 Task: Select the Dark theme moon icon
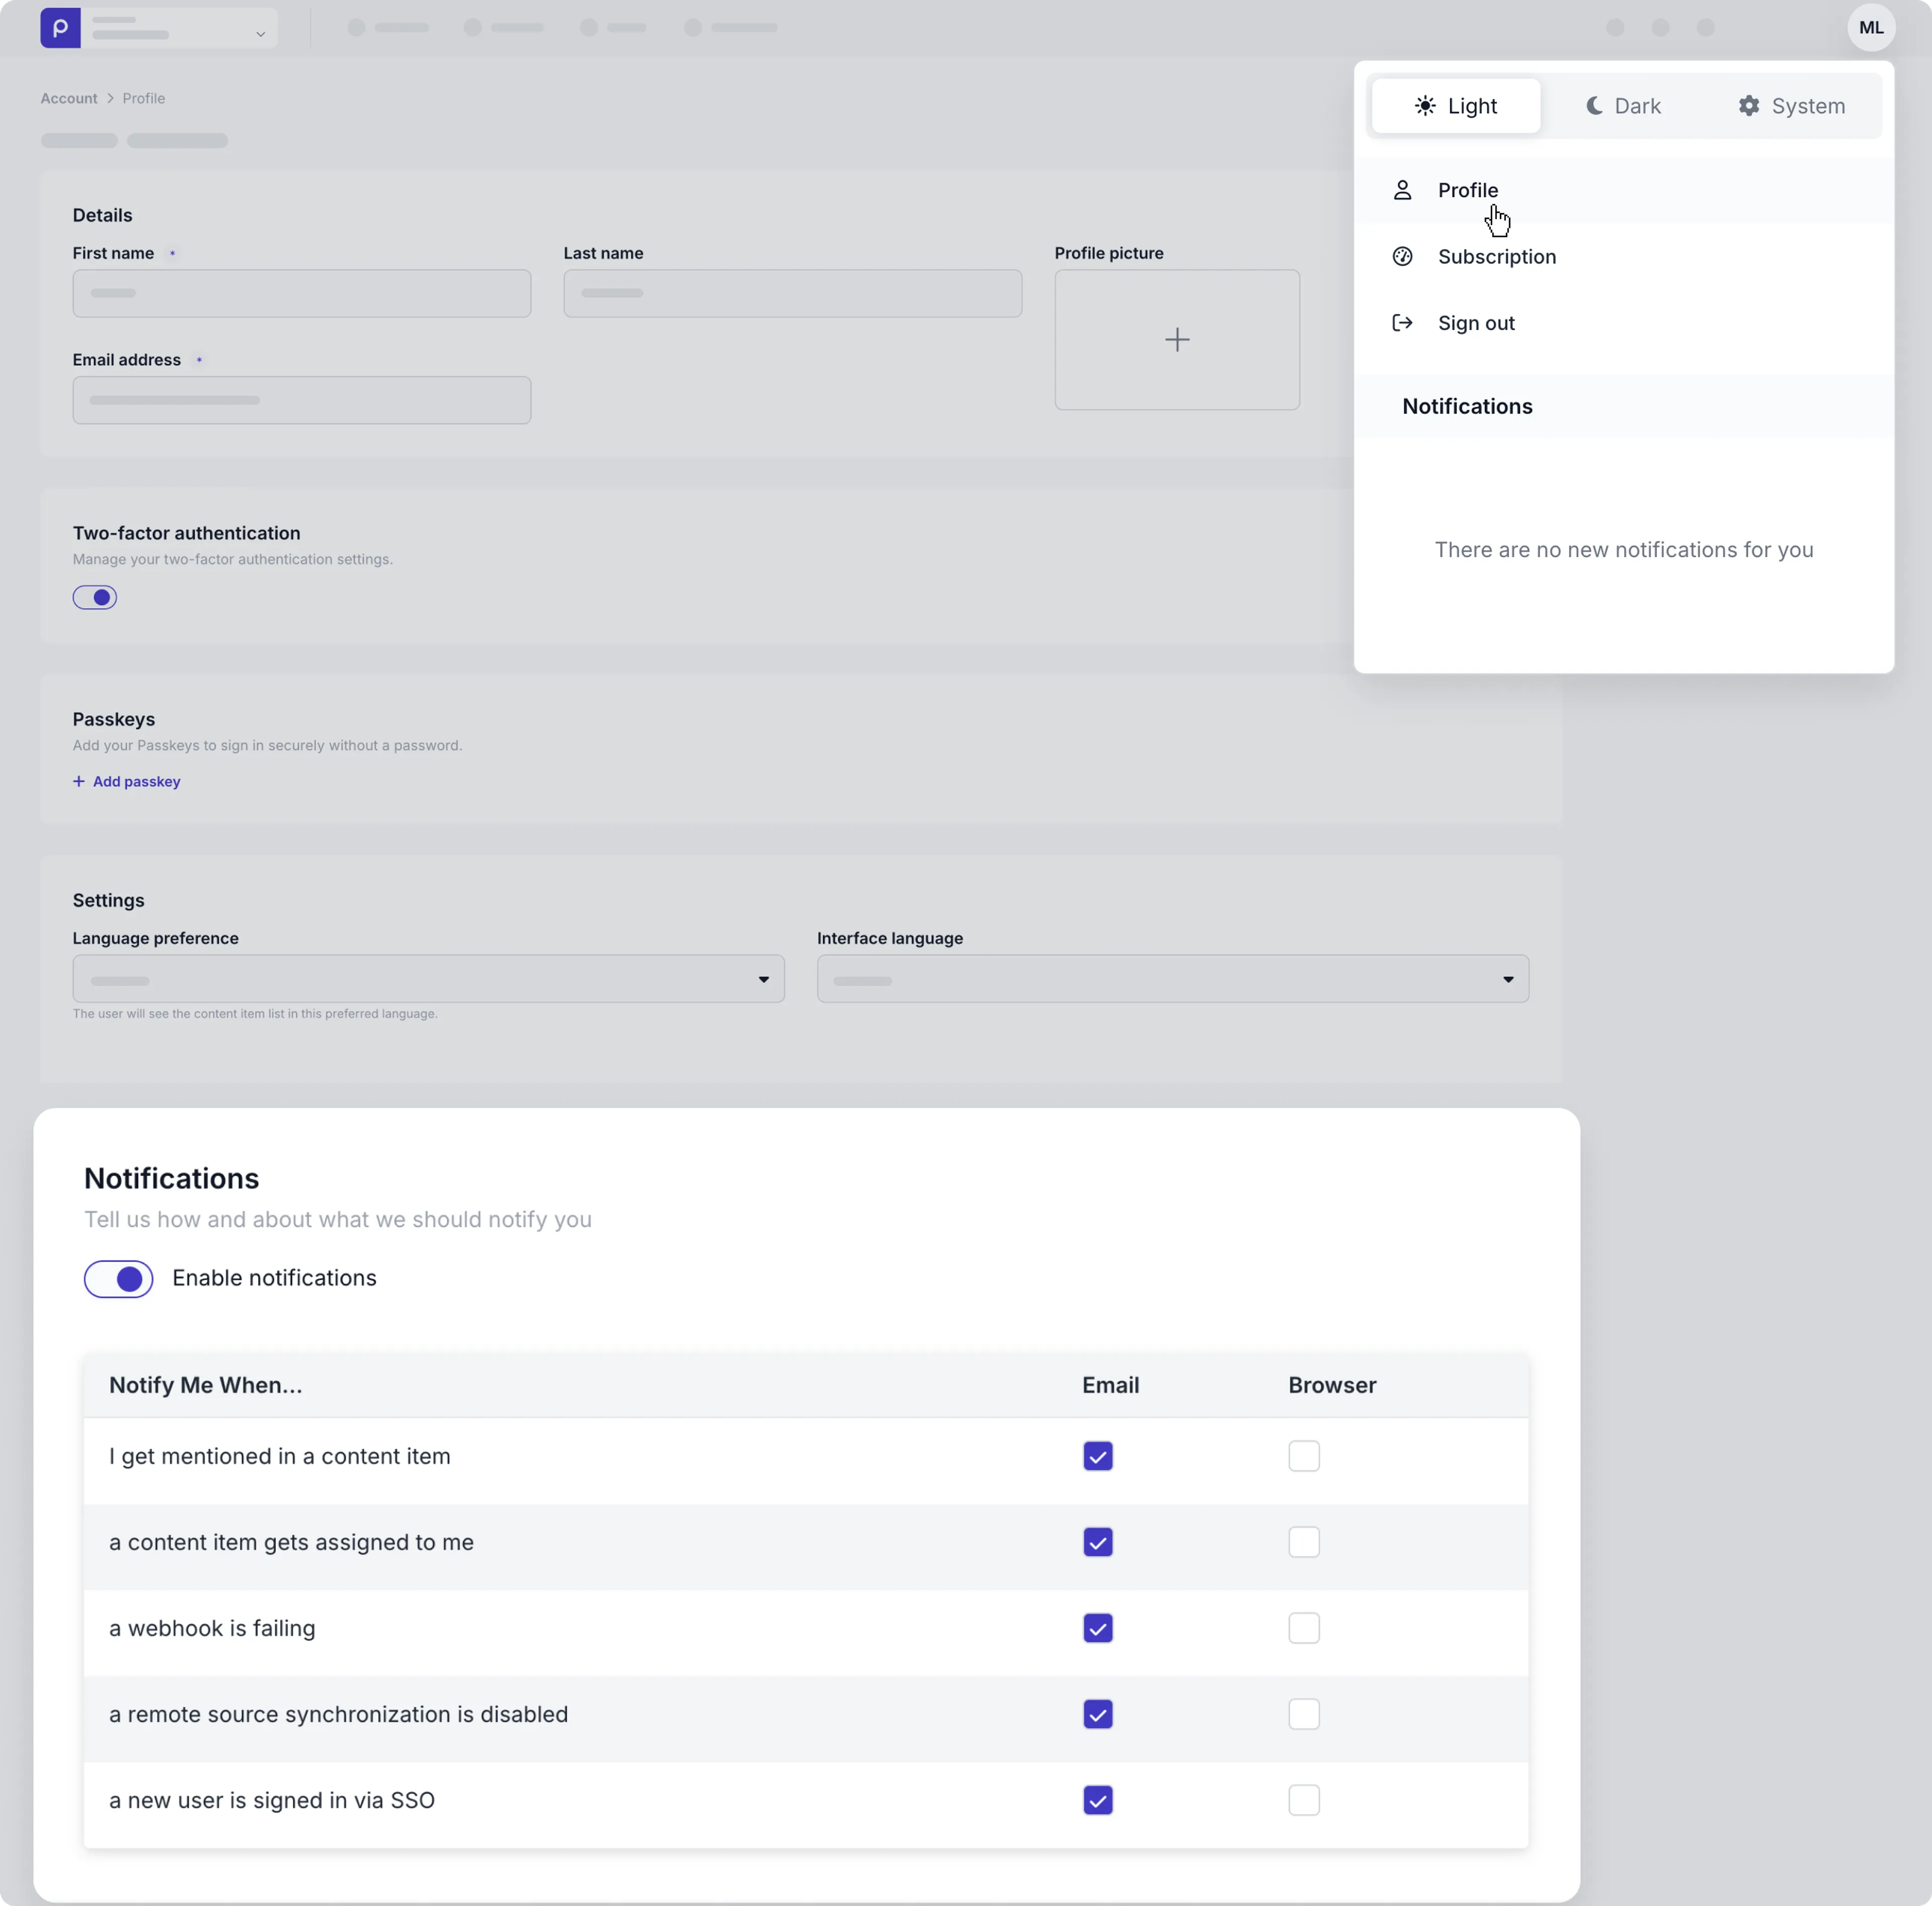pyautogui.click(x=1593, y=106)
